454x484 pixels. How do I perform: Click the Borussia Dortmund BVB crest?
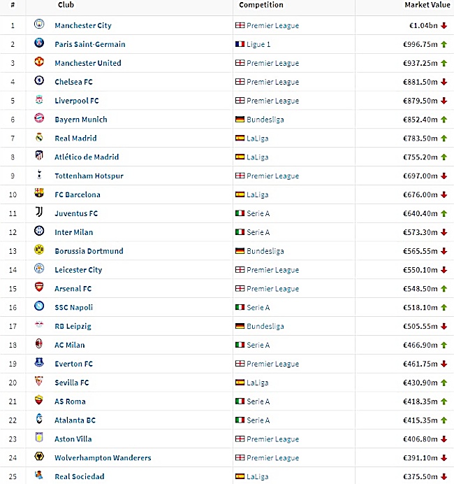pyautogui.click(x=39, y=250)
